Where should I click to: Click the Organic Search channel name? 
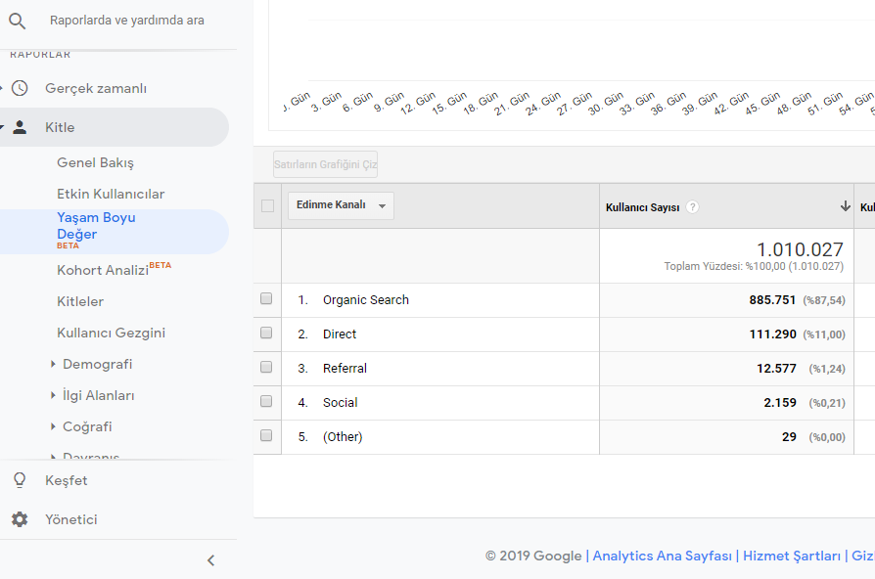click(x=366, y=300)
